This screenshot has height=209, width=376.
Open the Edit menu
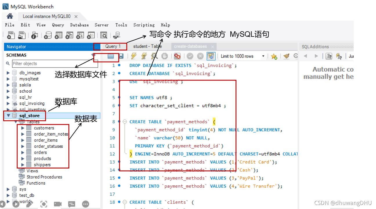(x=25, y=25)
